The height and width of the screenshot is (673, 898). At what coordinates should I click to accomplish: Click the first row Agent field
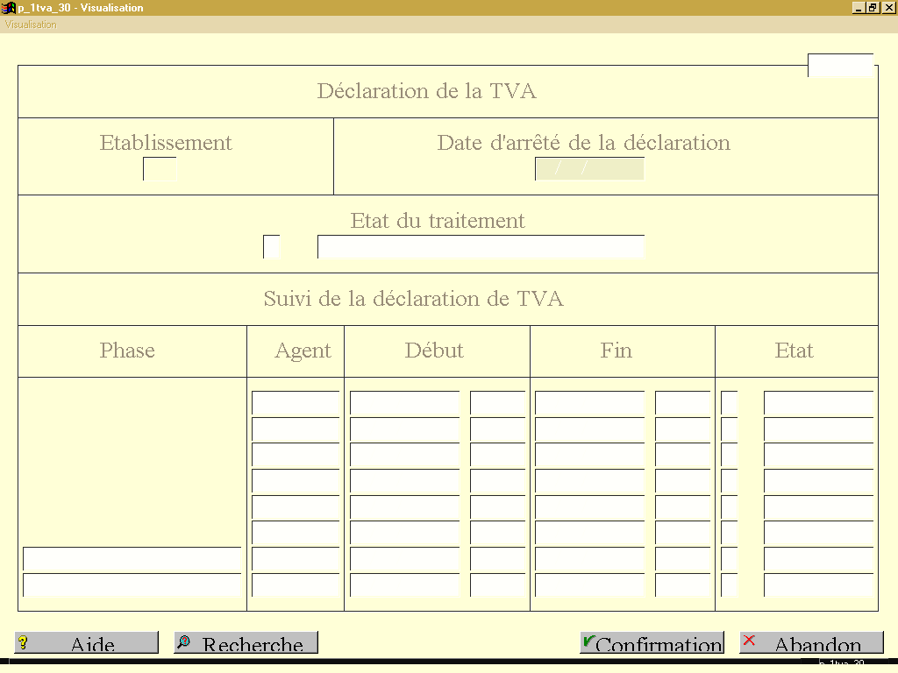[296, 403]
